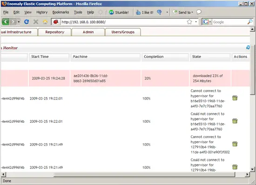Click the StumbleUpon Stumble! icon
The image size is (256, 185).
pos(111,12)
